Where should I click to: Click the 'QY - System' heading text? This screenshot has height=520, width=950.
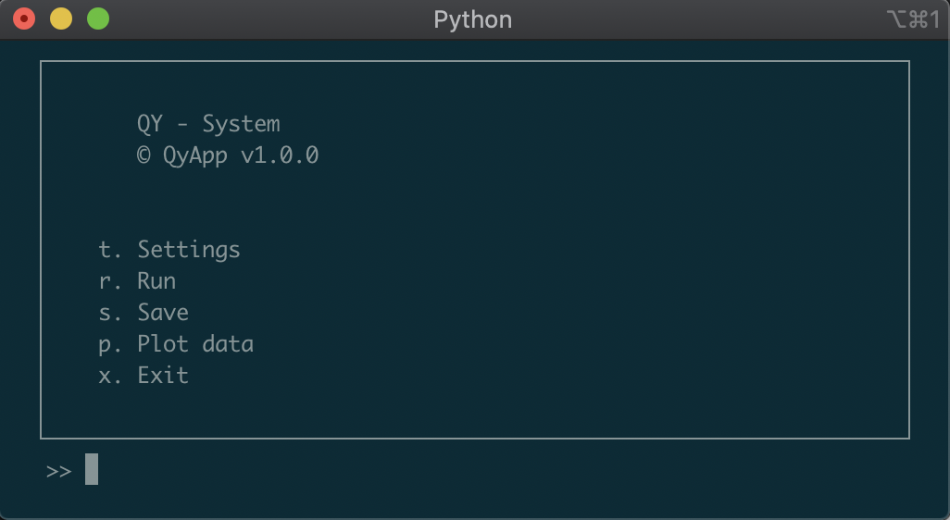(208, 124)
